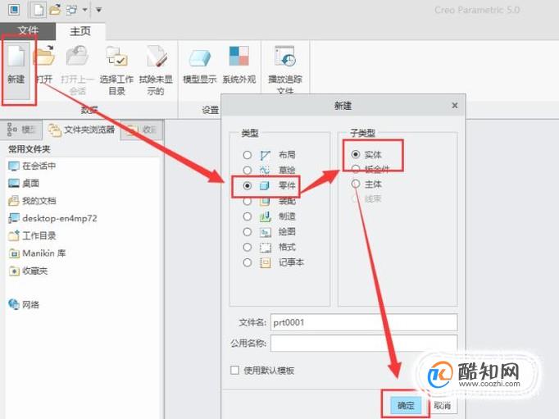Confirm the dialog with the 确定 button

tap(406, 405)
